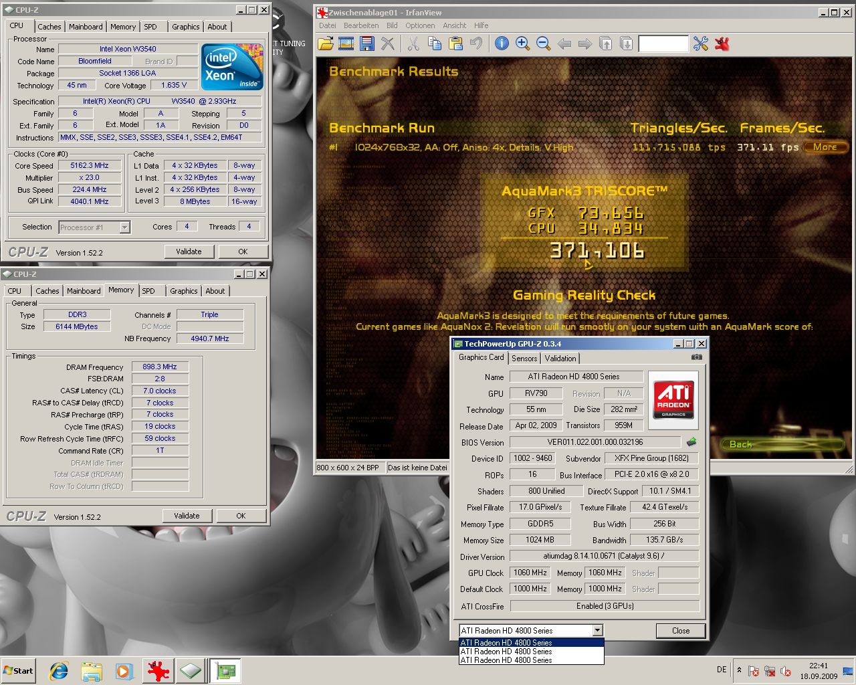Go to next image with right arrow
Viewport: 856px width, 685px height.
point(585,44)
